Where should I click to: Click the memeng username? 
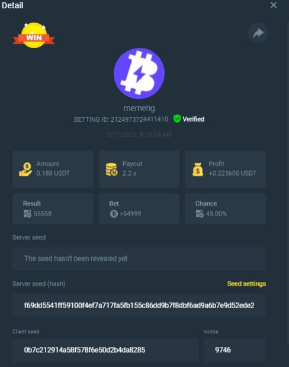[x=139, y=108]
